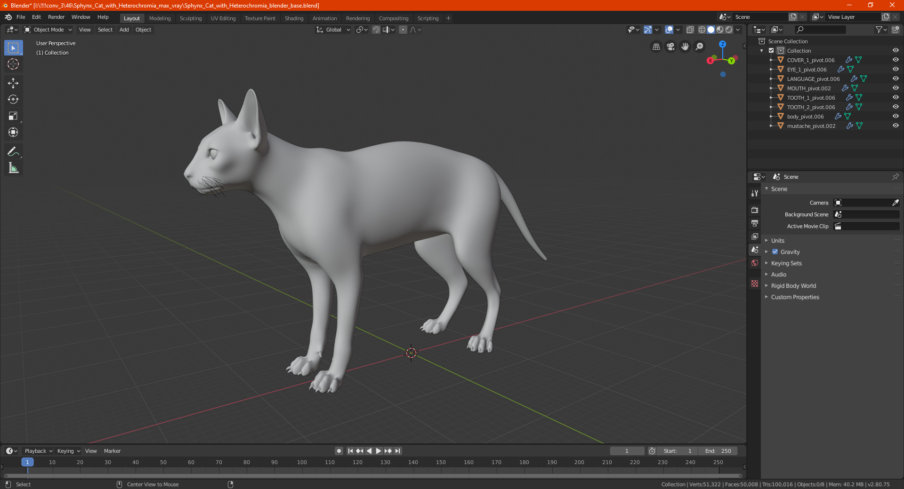This screenshot has height=489, width=904.
Task: Select the Move tool
Action: coord(13,83)
